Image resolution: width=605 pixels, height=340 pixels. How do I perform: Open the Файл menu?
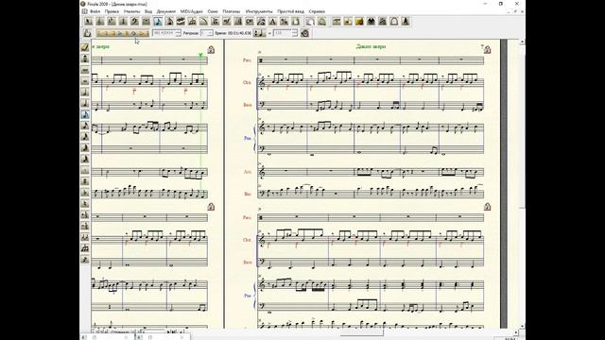(95, 11)
